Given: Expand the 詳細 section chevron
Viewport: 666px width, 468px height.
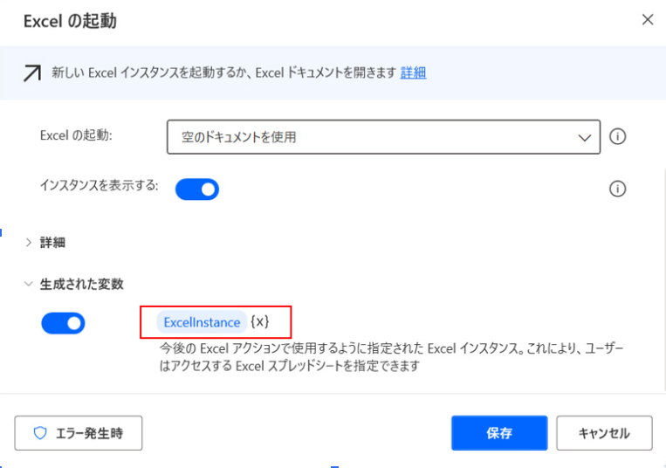Looking at the screenshot, I should click(29, 243).
